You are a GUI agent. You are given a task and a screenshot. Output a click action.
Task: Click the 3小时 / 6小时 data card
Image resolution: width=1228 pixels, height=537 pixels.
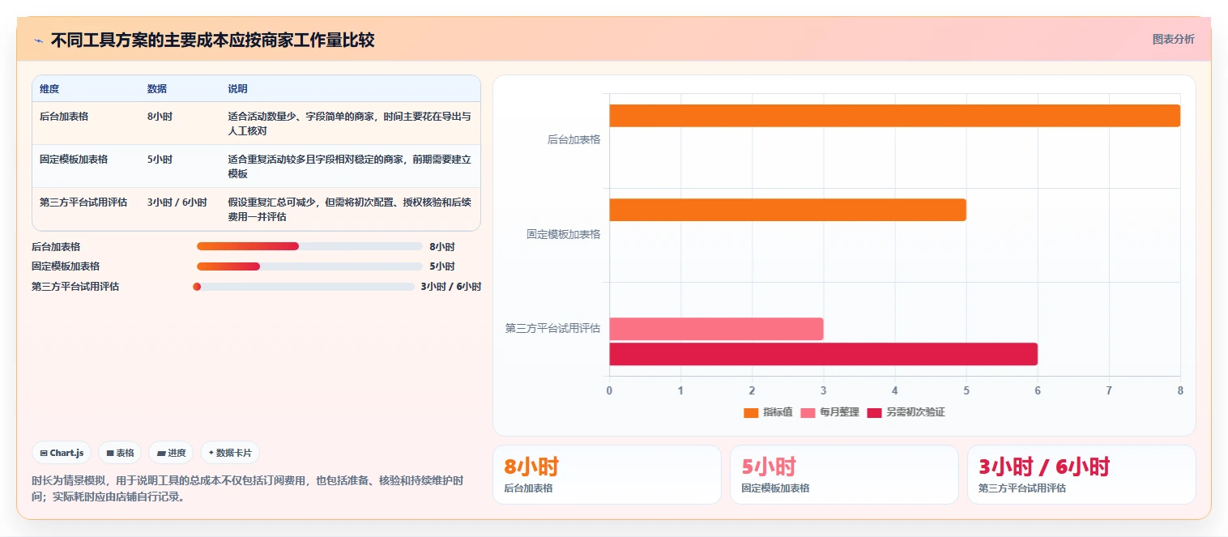coord(1081,475)
